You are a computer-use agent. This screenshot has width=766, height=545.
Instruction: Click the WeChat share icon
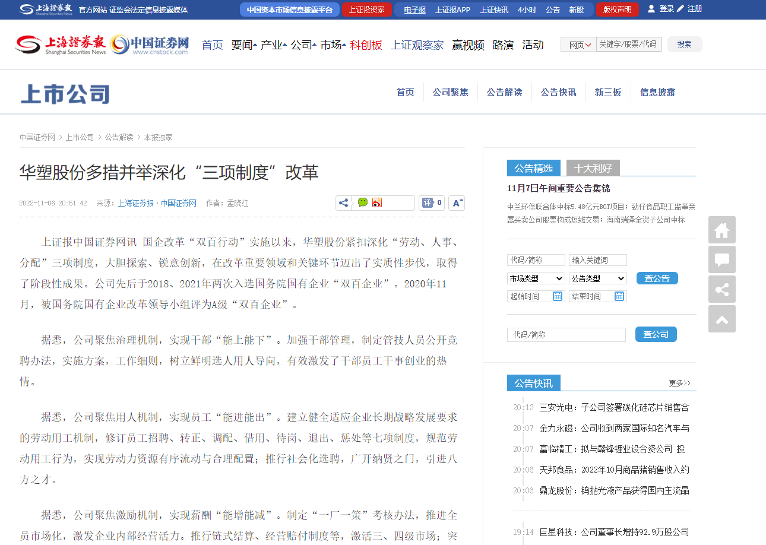tap(363, 203)
